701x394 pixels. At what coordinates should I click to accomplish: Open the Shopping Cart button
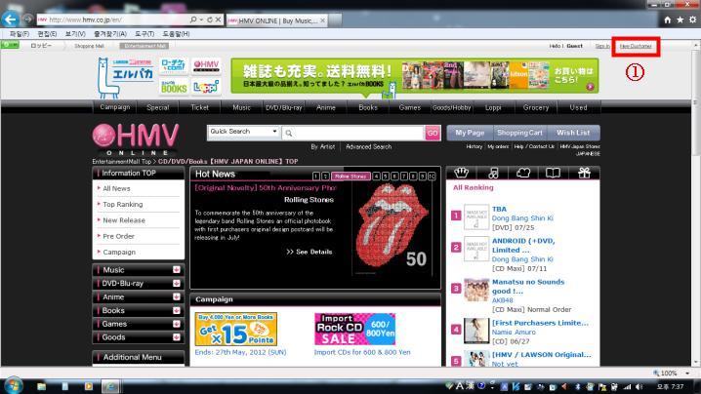[520, 132]
